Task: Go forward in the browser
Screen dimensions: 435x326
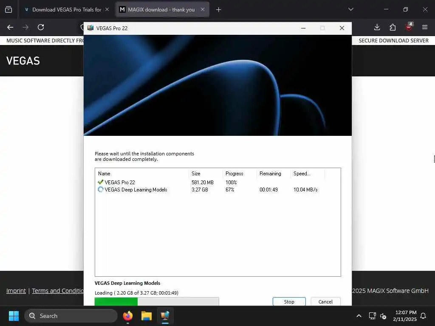Action: pyautogui.click(x=25, y=27)
